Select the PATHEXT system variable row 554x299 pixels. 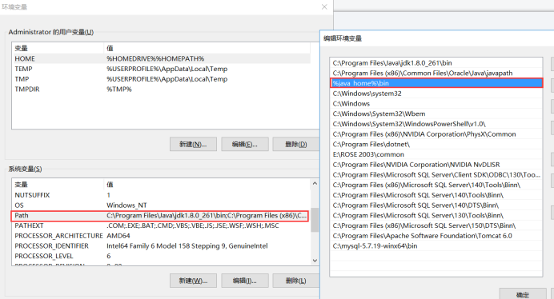point(161,225)
